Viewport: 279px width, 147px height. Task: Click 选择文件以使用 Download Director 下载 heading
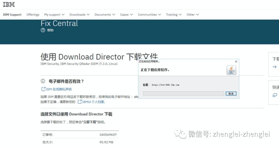[x=76, y=114]
